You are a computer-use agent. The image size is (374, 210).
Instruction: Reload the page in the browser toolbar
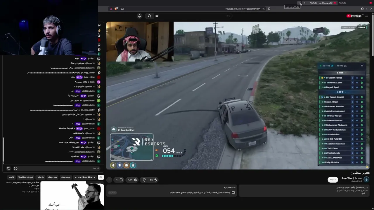[362, 9]
